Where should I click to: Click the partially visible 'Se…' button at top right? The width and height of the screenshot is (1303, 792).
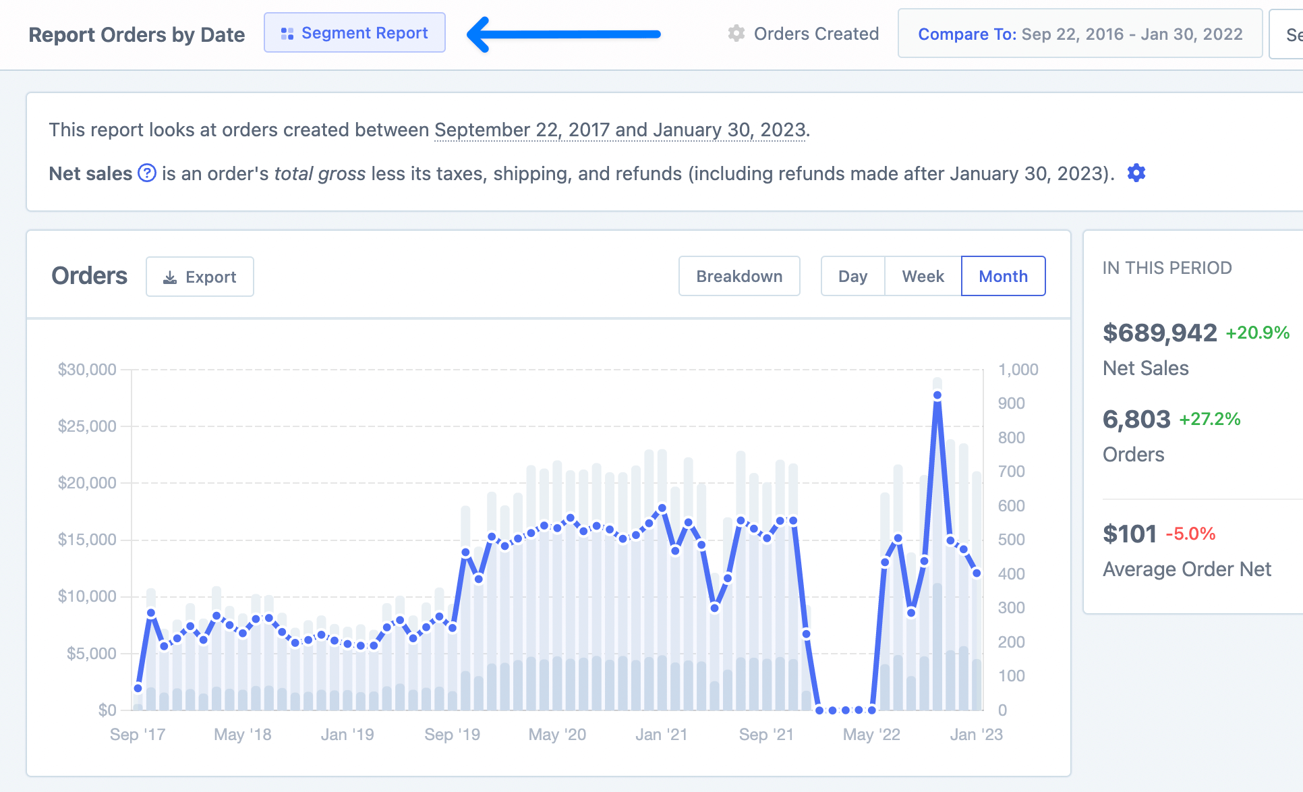(1292, 34)
